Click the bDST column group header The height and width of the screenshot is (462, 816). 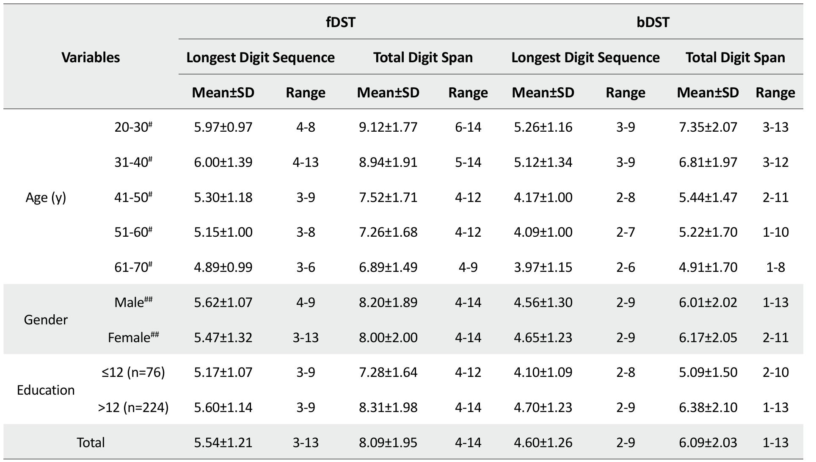coord(653,22)
